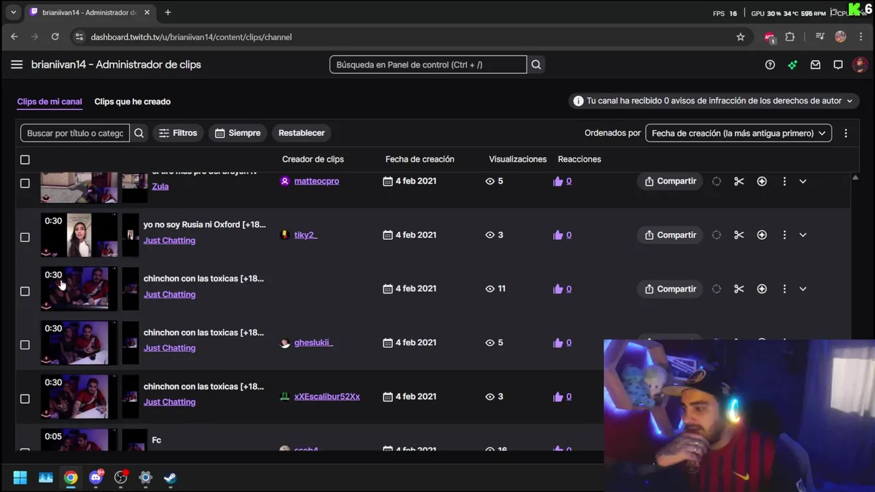875x492 pixels.
Task: Click the browser address bar URL
Action: coord(191,37)
